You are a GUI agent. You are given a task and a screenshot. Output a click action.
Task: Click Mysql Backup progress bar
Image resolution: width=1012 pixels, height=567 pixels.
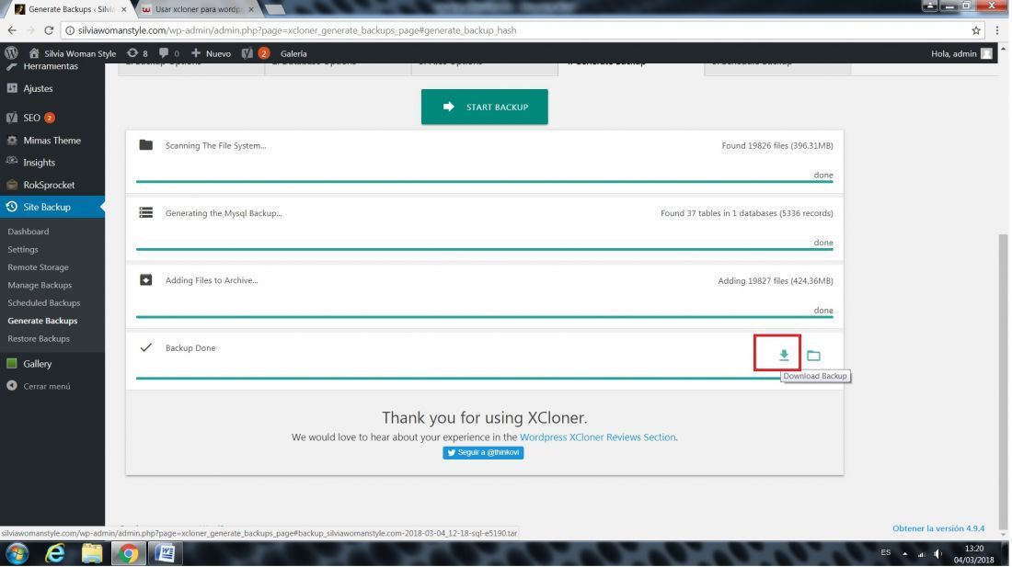486,250
